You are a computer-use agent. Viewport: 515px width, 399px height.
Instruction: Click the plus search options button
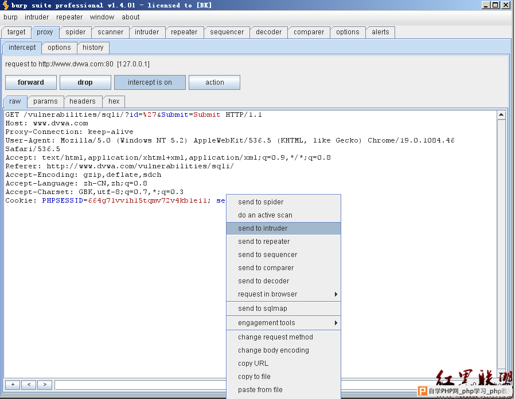[13, 385]
